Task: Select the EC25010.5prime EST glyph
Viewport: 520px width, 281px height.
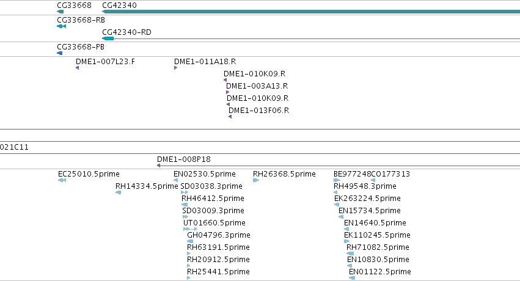Action: [62, 180]
